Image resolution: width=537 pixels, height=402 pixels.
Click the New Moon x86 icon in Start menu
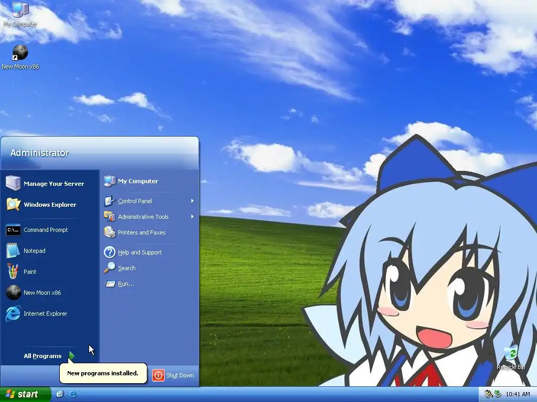[x=13, y=293]
